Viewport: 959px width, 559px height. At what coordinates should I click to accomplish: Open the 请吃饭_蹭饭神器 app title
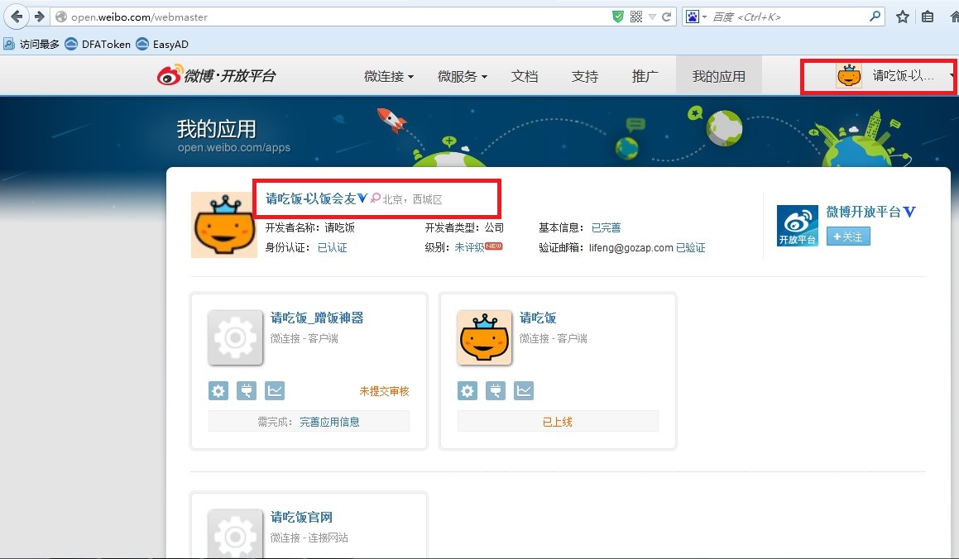click(x=317, y=318)
